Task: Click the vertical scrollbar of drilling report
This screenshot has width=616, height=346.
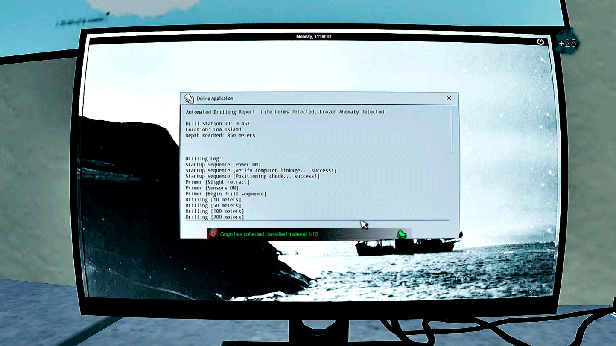Action: click(451, 131)
